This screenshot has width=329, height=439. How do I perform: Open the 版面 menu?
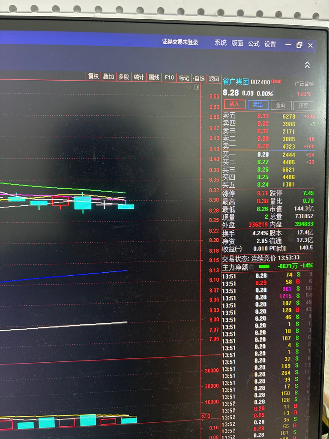click(237, 43)
